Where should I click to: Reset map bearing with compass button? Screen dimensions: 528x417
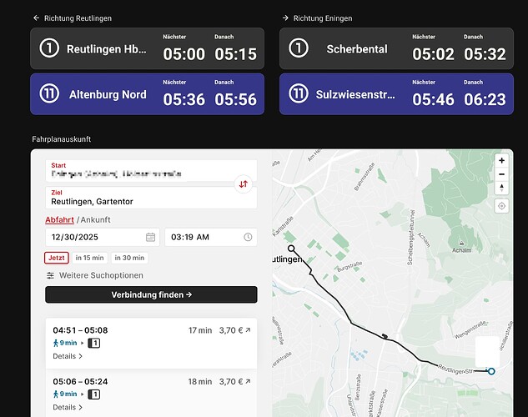click(x=501, y=188)
